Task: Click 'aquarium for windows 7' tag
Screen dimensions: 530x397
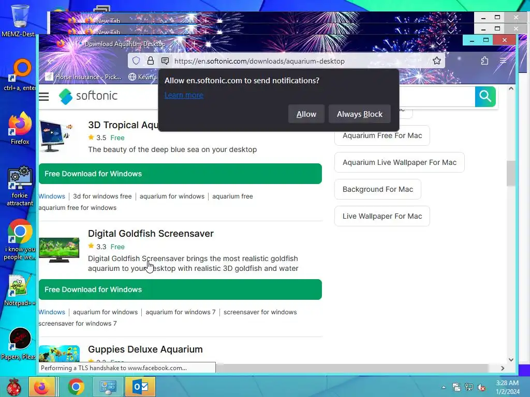Action: pos(181,312)
